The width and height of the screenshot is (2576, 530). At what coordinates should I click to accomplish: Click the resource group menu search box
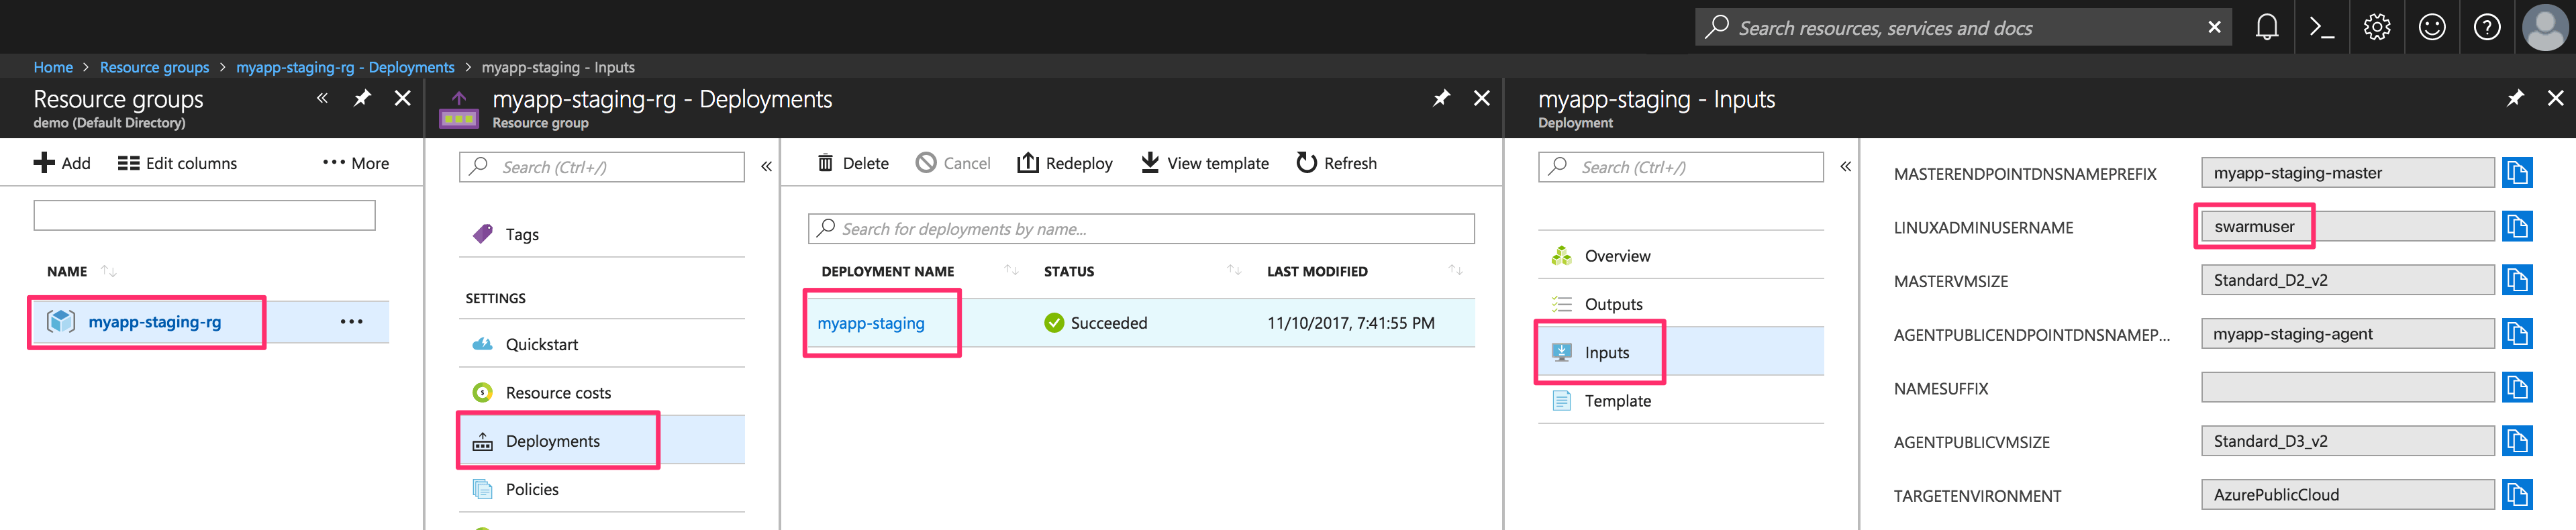[601, 167]
